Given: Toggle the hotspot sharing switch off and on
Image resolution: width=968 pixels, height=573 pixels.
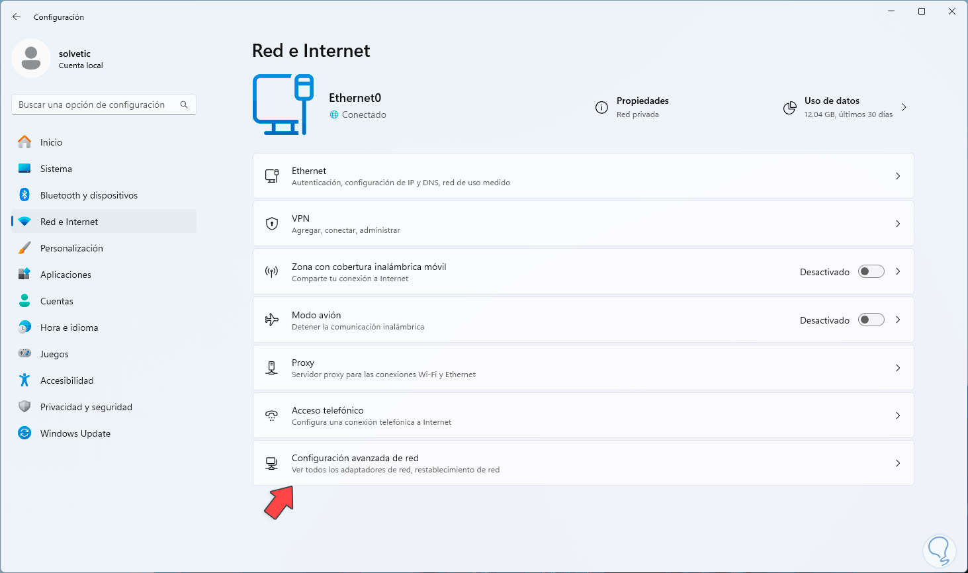Looking at the screenshot, I should point(871,271).
